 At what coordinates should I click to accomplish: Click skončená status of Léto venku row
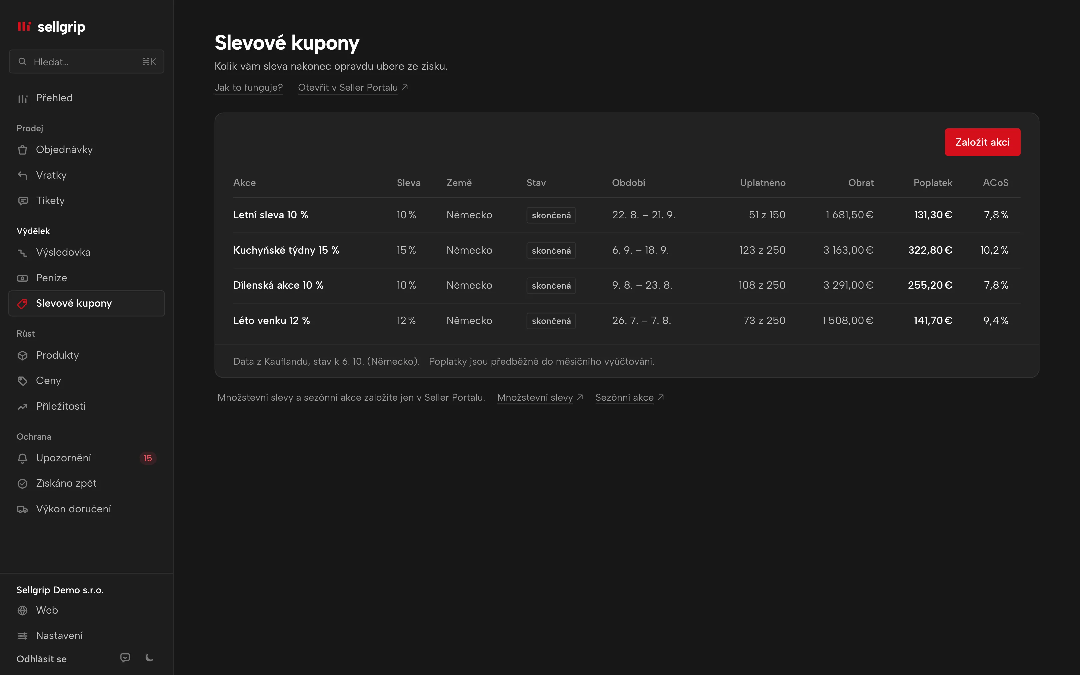551,321
